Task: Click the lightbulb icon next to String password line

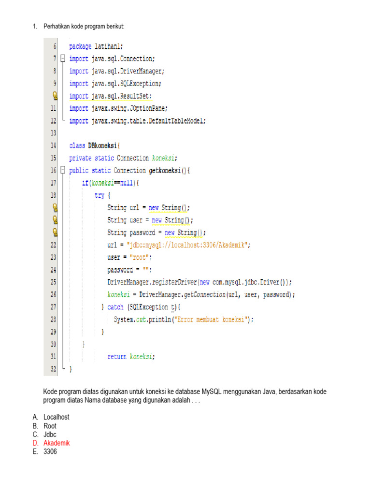Action: pos(55,233)
